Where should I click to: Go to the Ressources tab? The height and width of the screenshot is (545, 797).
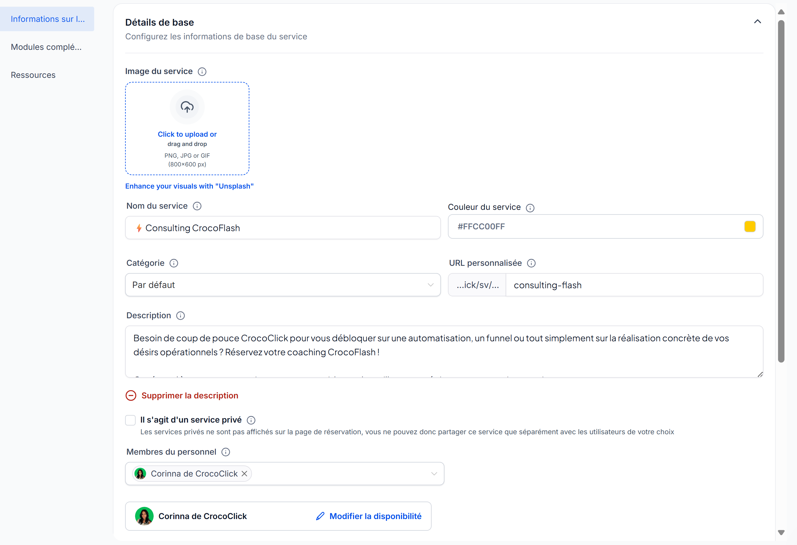click(33, 75)
